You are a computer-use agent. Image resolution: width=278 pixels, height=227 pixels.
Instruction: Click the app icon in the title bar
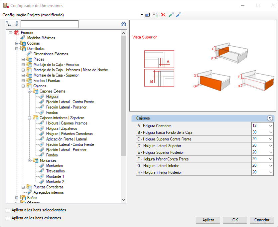6,6
